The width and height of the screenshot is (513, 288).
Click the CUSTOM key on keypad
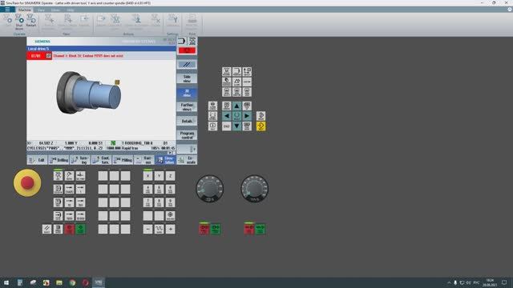[x=247, y=82]
